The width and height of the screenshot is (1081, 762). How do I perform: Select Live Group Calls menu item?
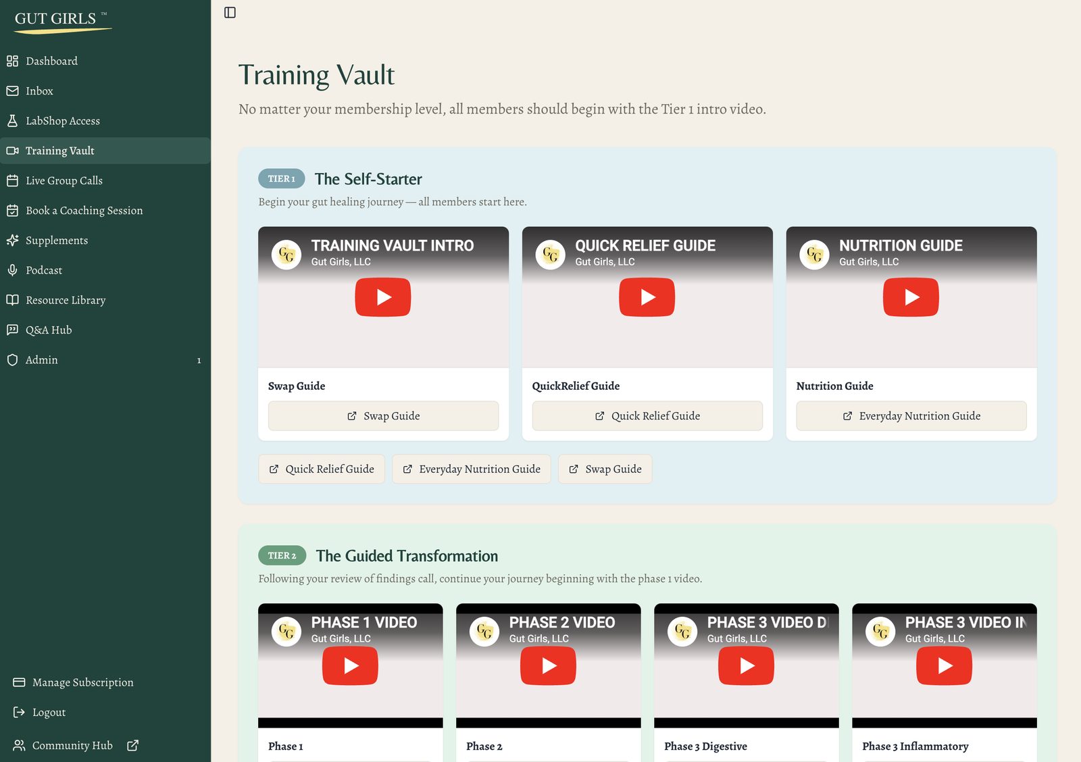point(105,180)
